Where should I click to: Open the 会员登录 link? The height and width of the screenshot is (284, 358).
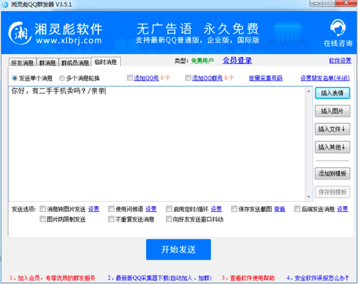point(237,60)
